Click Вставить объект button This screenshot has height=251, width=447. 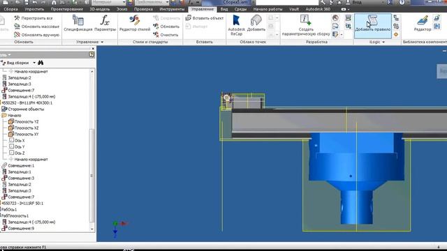click(x=204, y=18)
